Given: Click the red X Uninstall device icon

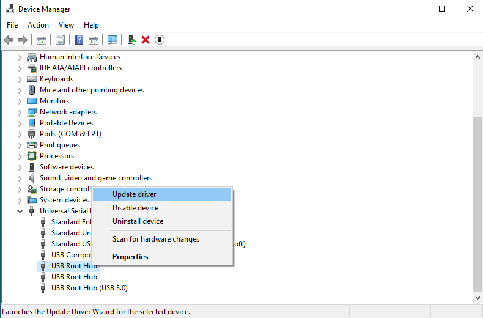Looking at the screenshot, I should [x=146, y=40].
